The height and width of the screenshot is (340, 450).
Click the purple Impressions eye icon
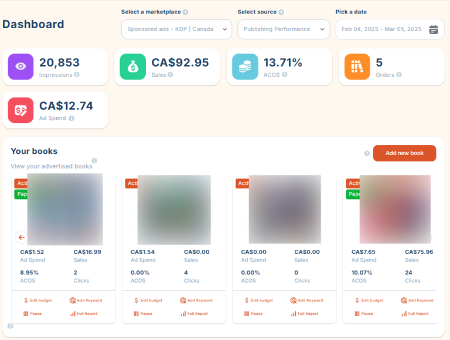point(21,67)
